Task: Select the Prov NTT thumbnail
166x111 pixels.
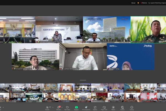Action: [x=99, y=88]
